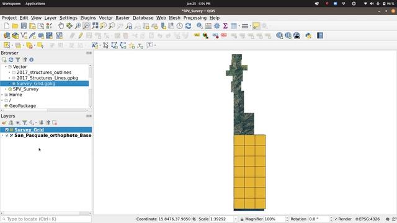Activate the Zoom In magnifier tool

tap(78, 26)
